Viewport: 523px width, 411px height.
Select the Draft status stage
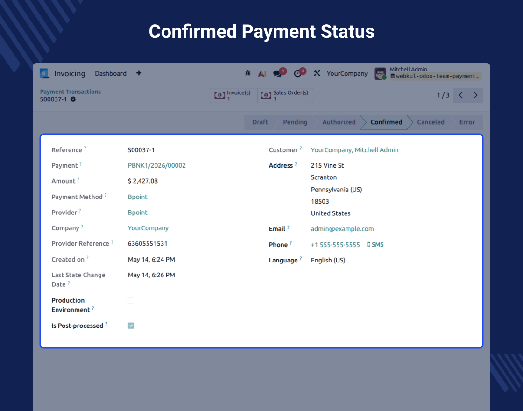point(260,122)
